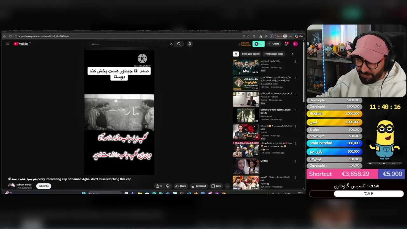407x229 pixels.
Task: Show more chips with right chevron
Action: click(293, 54)
